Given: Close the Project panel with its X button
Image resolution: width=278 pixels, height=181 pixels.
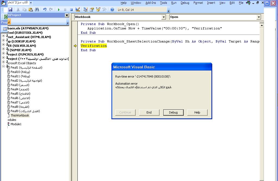Looking at the screenshot, I should [x=67, y=15].
